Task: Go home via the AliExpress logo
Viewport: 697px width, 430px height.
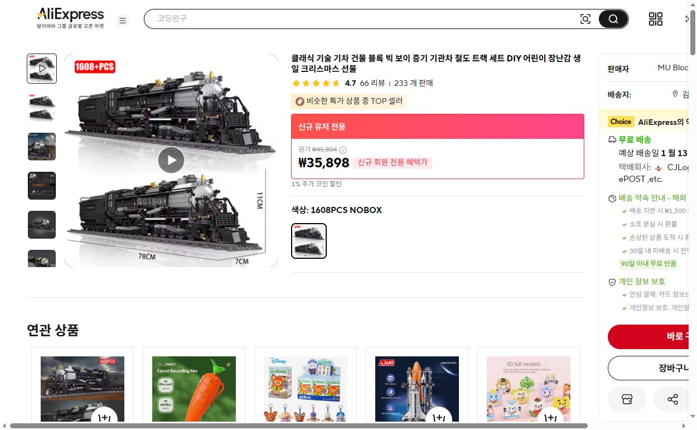Action: click(x=70, y=13)
